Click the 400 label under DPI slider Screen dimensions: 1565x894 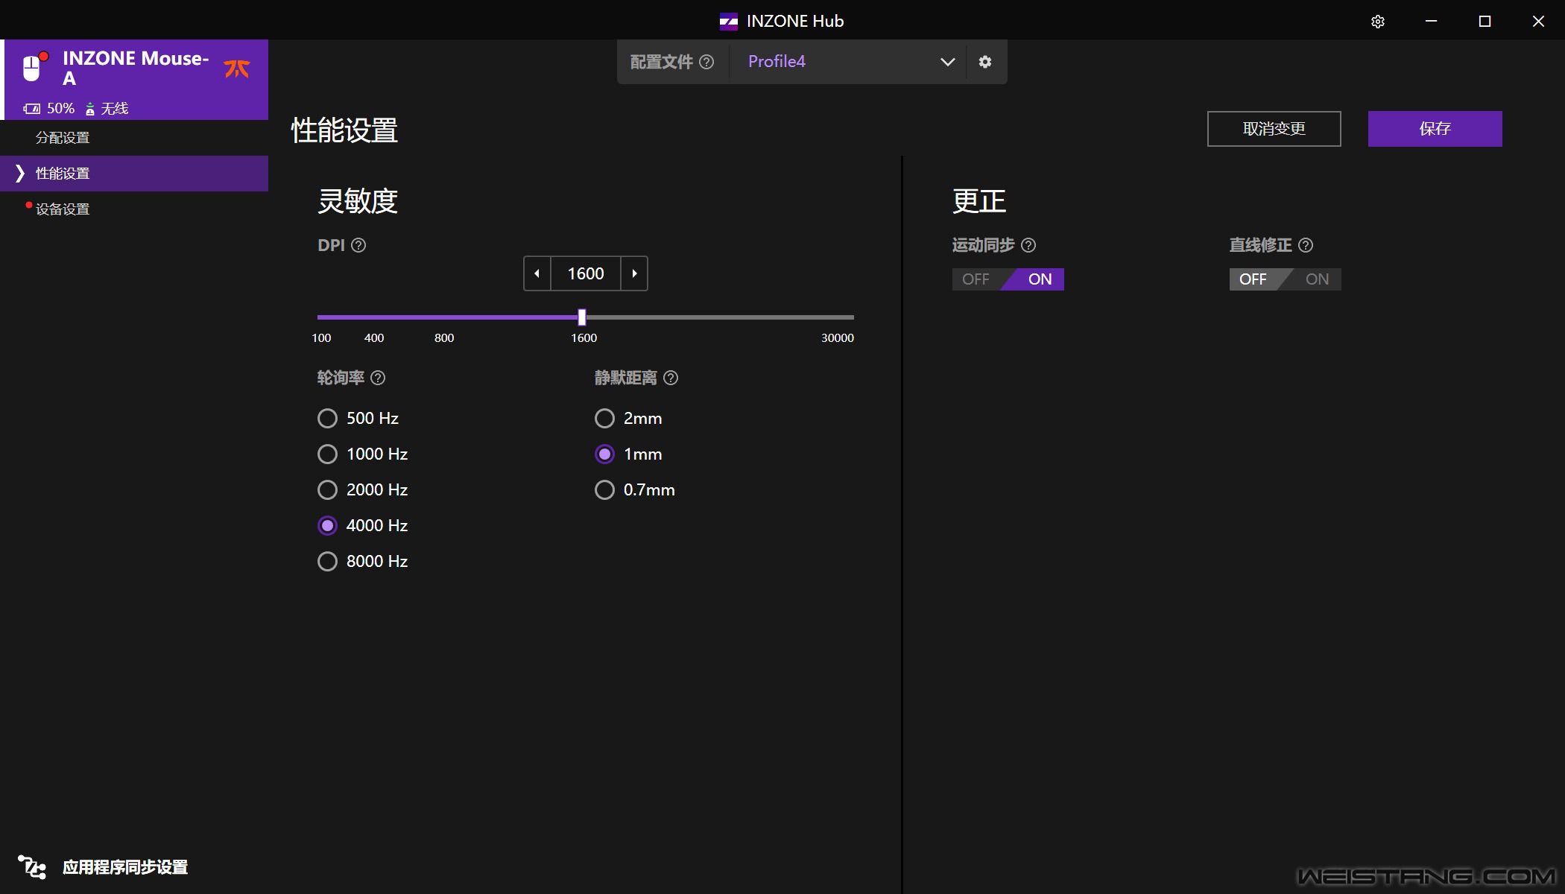(374, 338)
